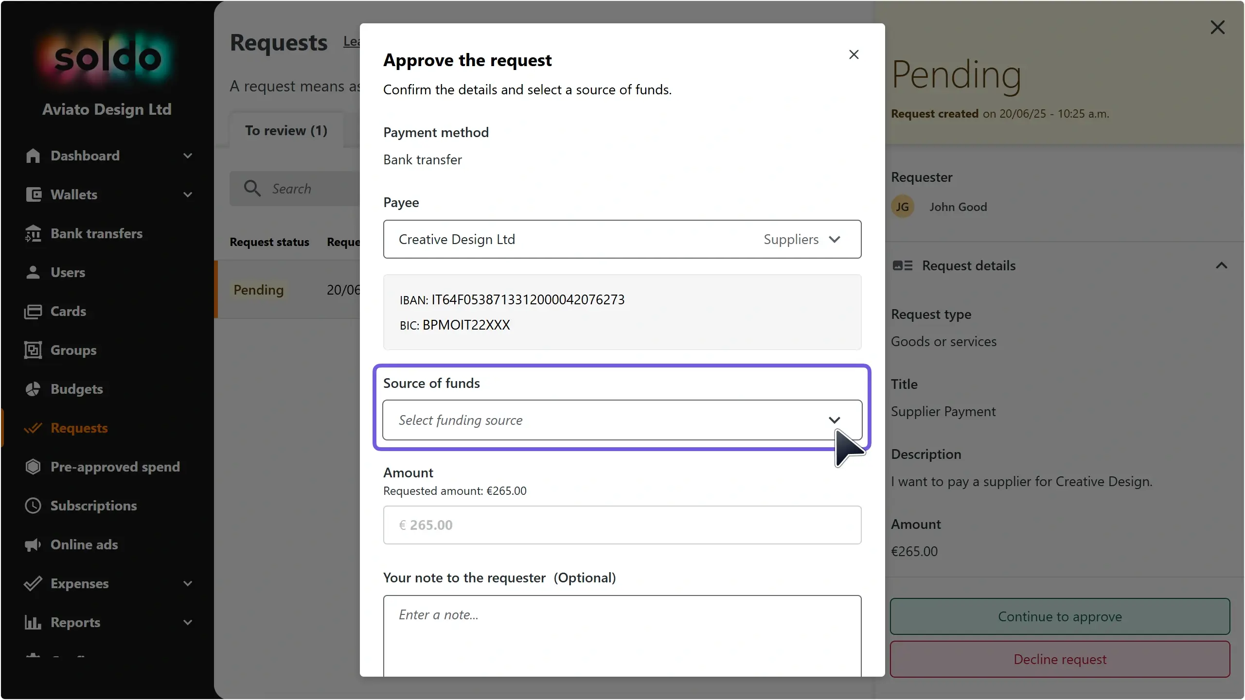This screenshot has height=700, width=1245.
Task: Expand the Dashboard menu chevron
Action: pyautogui.click(x=188, y=156)
